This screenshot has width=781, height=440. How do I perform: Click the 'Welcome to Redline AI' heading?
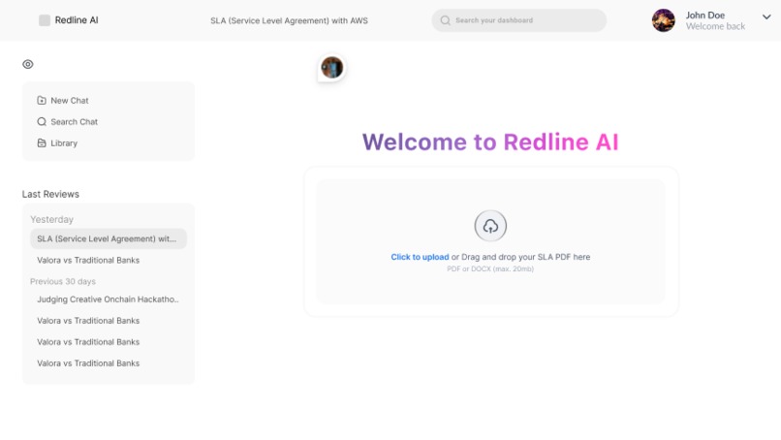(x=490, y=142)
